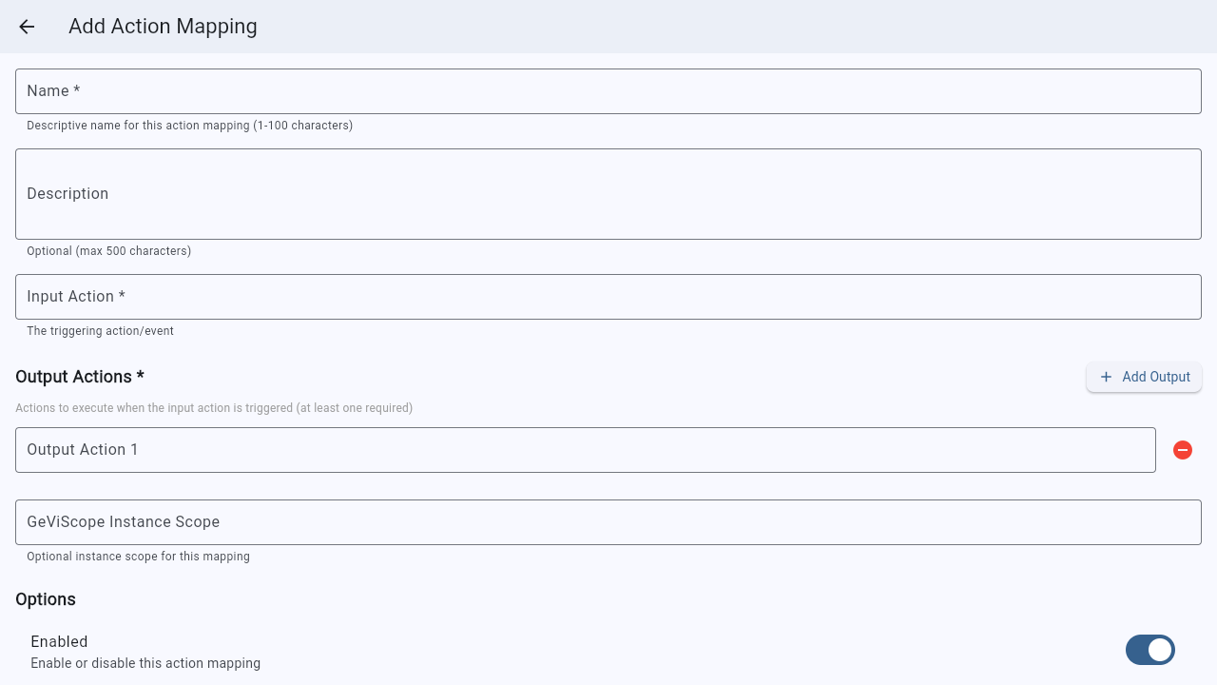Click the 'Optional (max 500 characters)' hint
The image size is (1217, 685).
click(x=108, y=251)
